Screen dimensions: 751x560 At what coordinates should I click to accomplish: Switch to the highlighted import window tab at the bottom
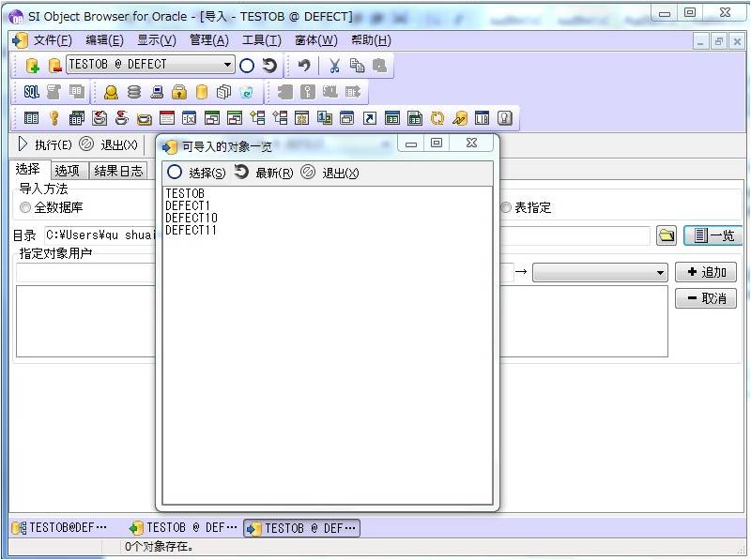(x=301, y=528)
